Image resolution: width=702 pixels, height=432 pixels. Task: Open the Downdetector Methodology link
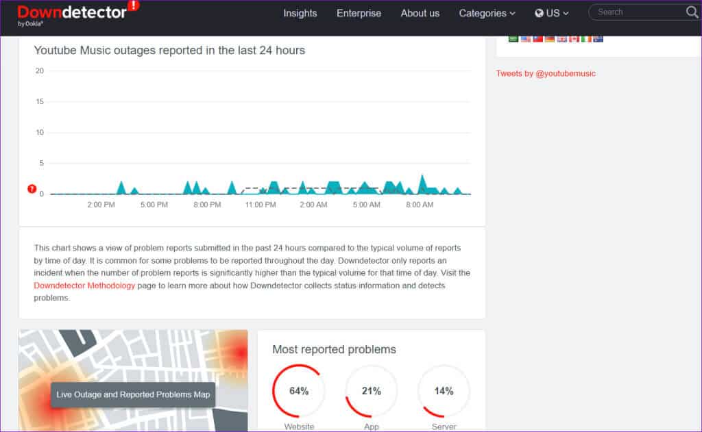click(x=84, y=285)
